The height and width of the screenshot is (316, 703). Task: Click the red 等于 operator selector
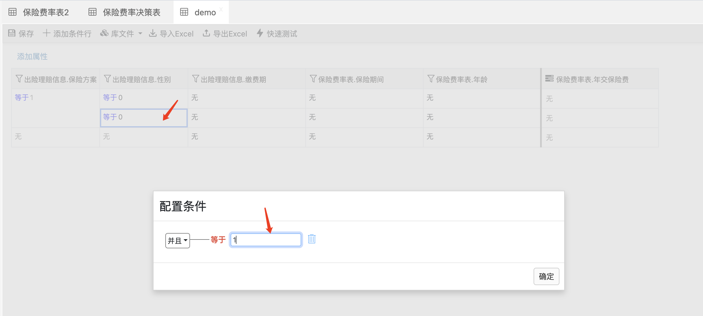tap(218, 240)
